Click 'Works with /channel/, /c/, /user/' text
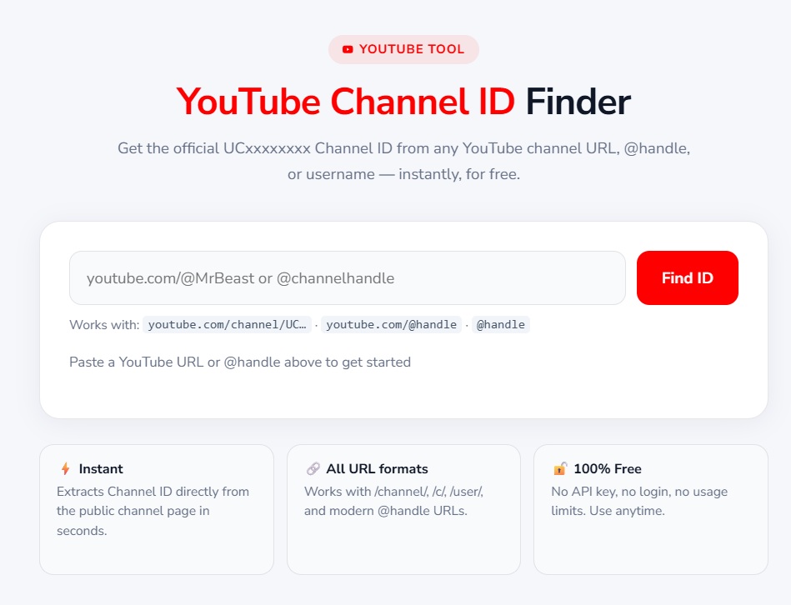 (394, 492)
